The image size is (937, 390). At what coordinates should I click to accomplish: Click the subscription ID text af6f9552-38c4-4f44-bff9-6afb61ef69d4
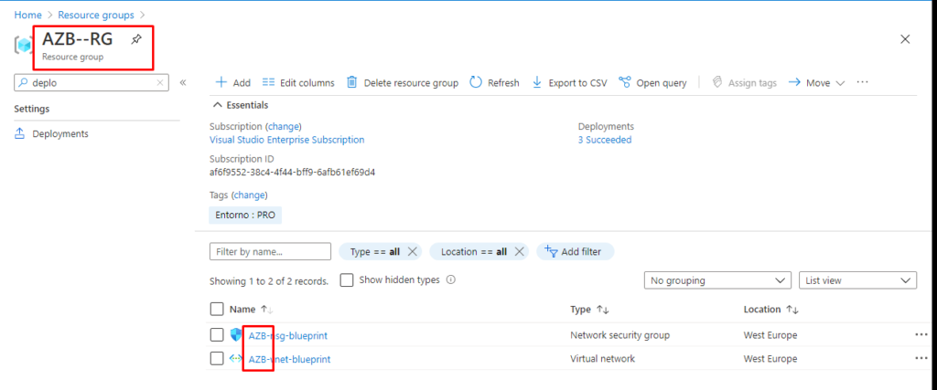292,173
